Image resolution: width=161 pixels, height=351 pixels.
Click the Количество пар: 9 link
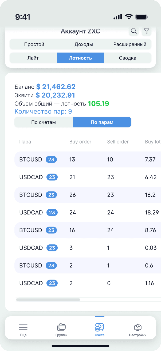point(43,112)
